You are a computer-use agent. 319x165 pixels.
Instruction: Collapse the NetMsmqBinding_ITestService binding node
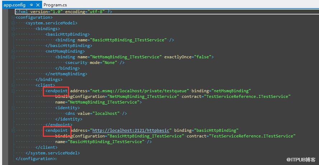(x=13, y=57)
